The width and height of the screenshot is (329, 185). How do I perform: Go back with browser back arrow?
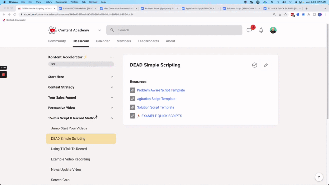pyautogui.click(x=4, y=14)
